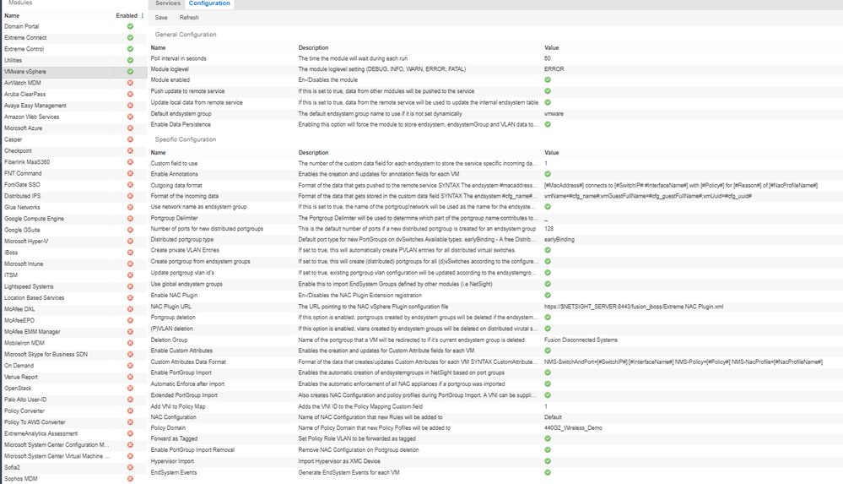The height and width of the screenshot is (484, 843).
Task: Open the Module loglevel ERROR value selector
Action: click(x=554, y=69)
